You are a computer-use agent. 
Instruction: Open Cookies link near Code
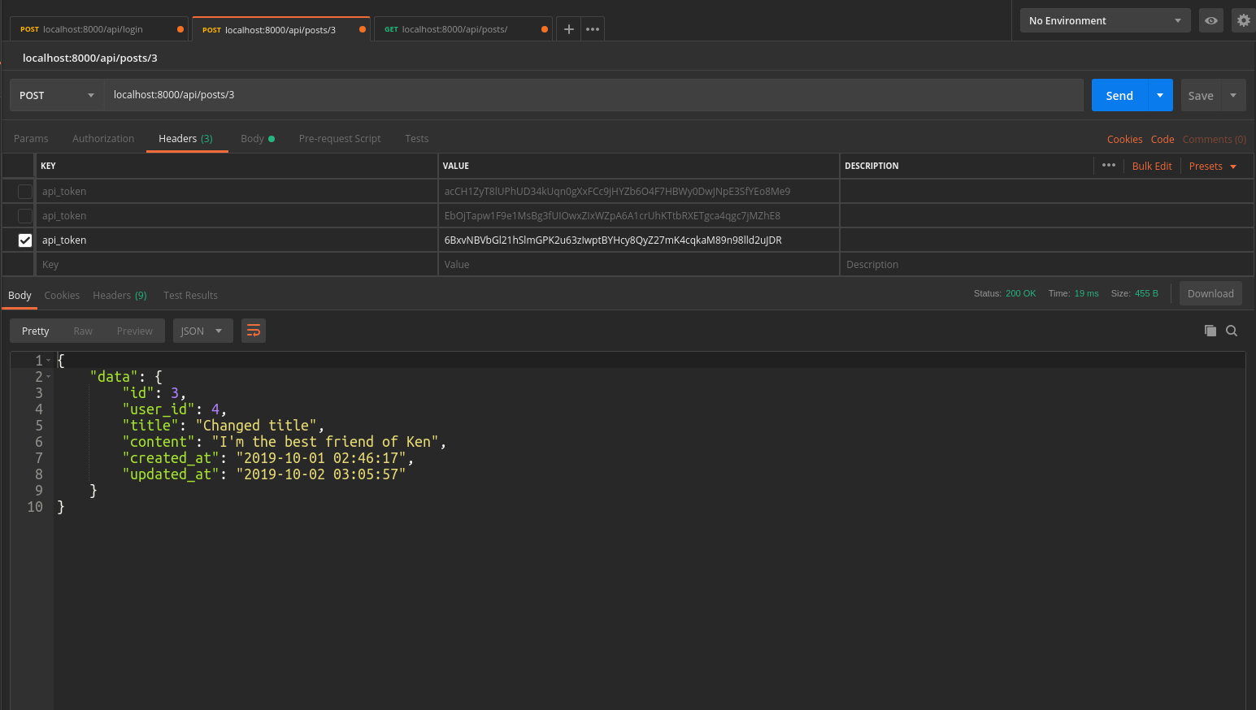coord(1124,139)
